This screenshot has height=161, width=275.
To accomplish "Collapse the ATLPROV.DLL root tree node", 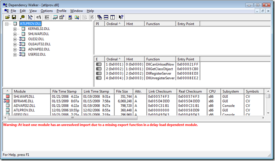I will (7, 24).
